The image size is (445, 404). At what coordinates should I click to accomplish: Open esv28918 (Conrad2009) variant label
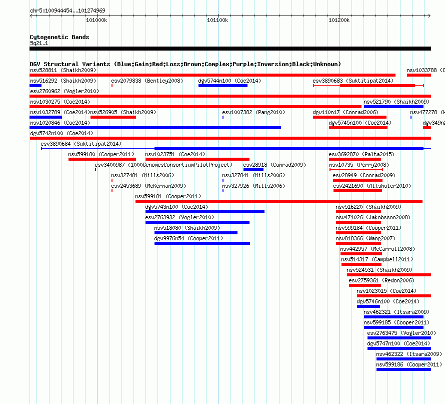pos(274,165)
